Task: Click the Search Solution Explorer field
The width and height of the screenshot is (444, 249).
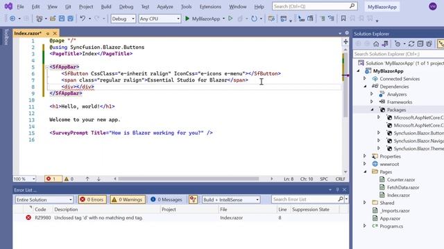Action: click(x=399, y=54)
